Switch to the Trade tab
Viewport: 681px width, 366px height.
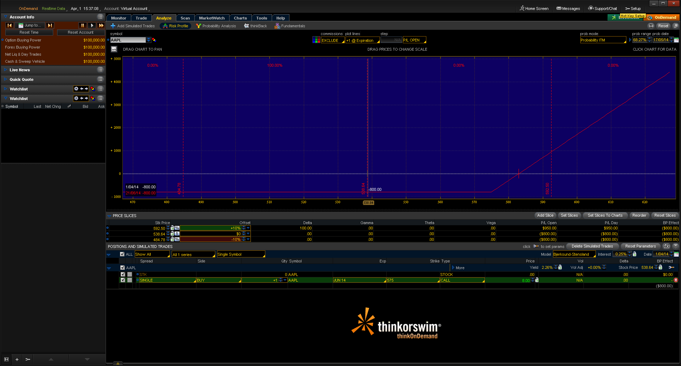click(141, 18)
